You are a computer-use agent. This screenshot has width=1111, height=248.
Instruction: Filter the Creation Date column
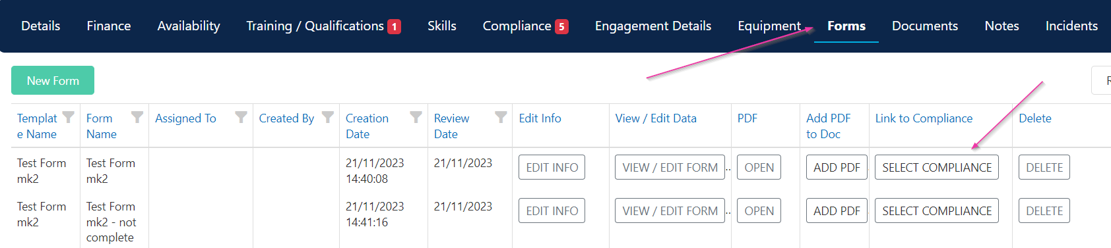416,118
